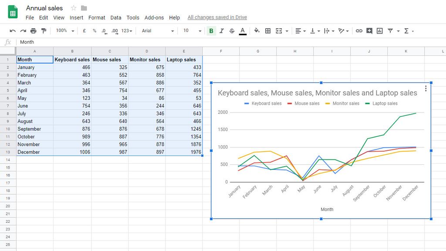The height and width of the screenshot is (251, 446).
Task: Insert a link using the link icon
Action: [359, 31]
